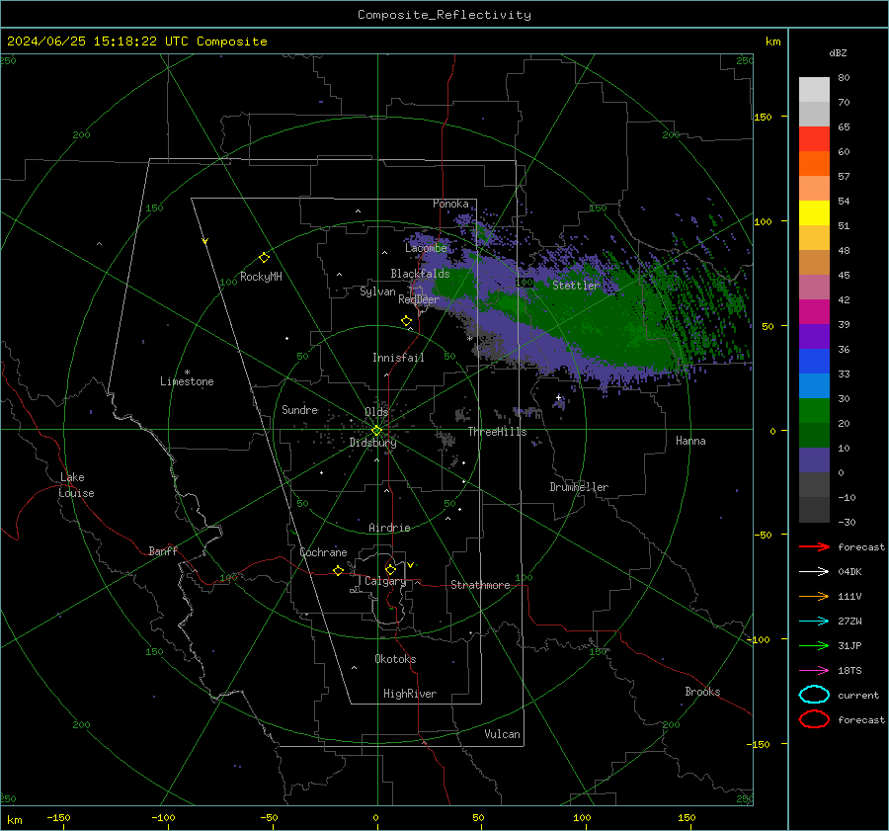Click the cyan 'current' ellipse legend symbol

point(814,695)
